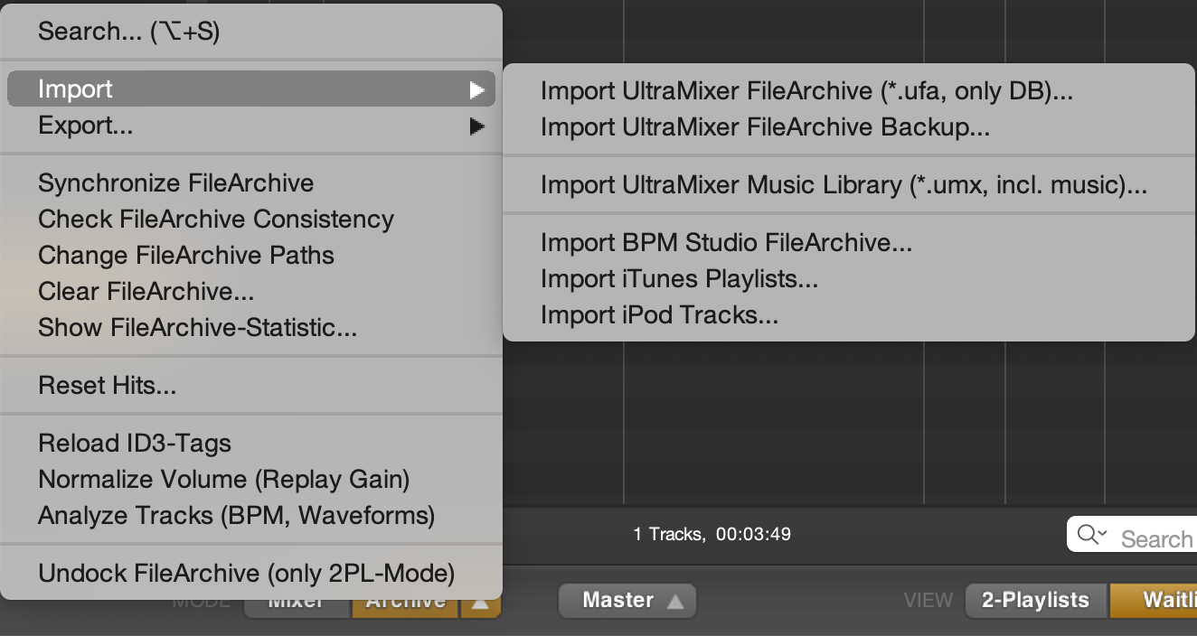The width and height of the screenshot is (1197, 636).
Task: Click the search magnifier icon
Action: [1090, 535]
